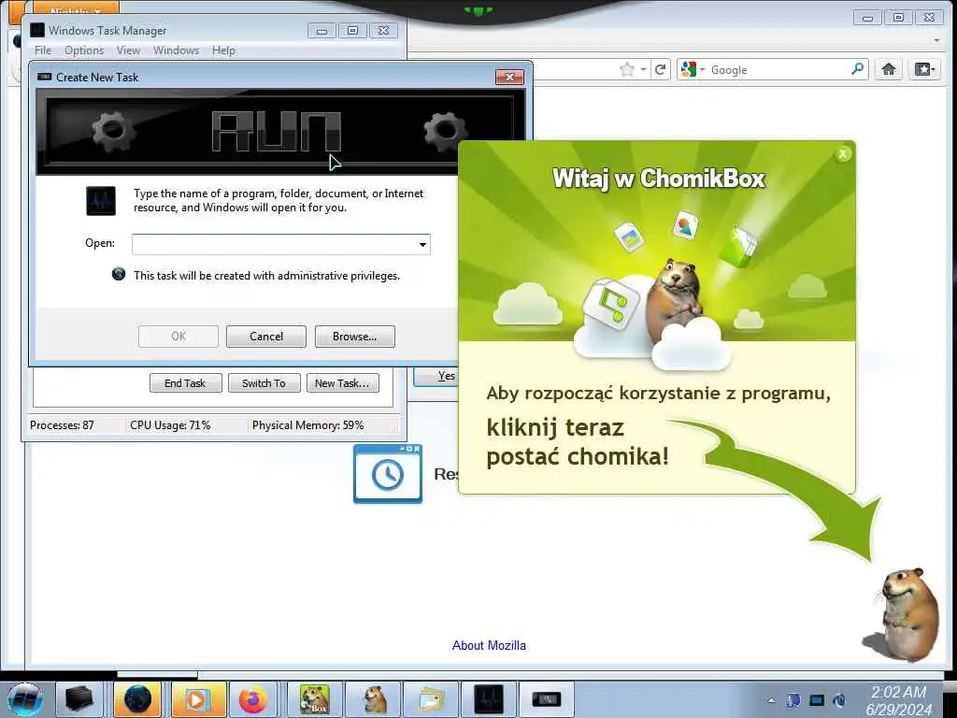Open the bookmark star history dropdown arrow
This screenshot has width=957, height=718.
643,69
